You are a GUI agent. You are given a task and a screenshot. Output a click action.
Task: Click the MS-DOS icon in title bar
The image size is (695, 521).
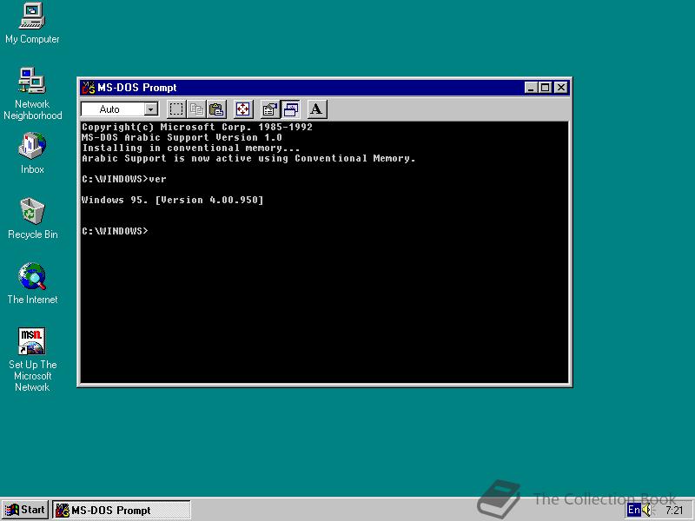tap(89, 88)
